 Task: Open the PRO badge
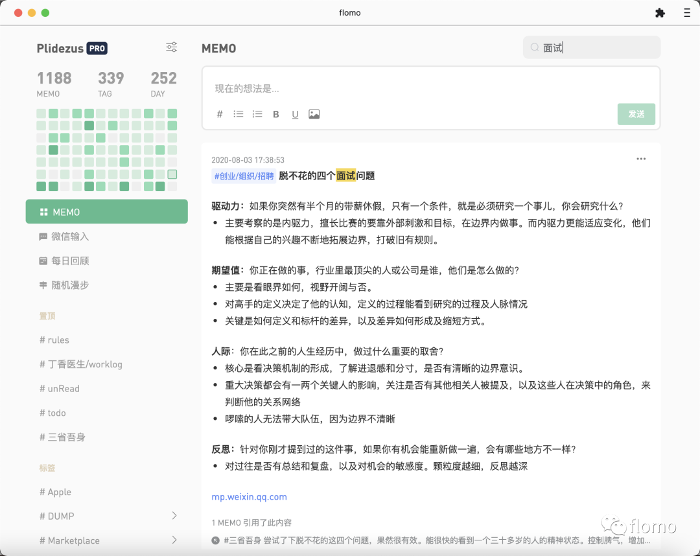[x=97, y=48]
